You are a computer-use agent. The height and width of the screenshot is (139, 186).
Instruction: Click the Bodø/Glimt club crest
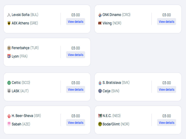(x=100, y=124)
